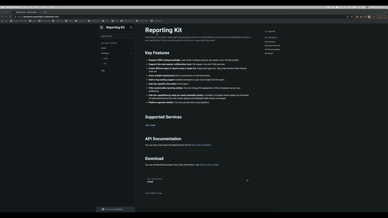Open the MetaMask fox extension icon

point(357,17)
